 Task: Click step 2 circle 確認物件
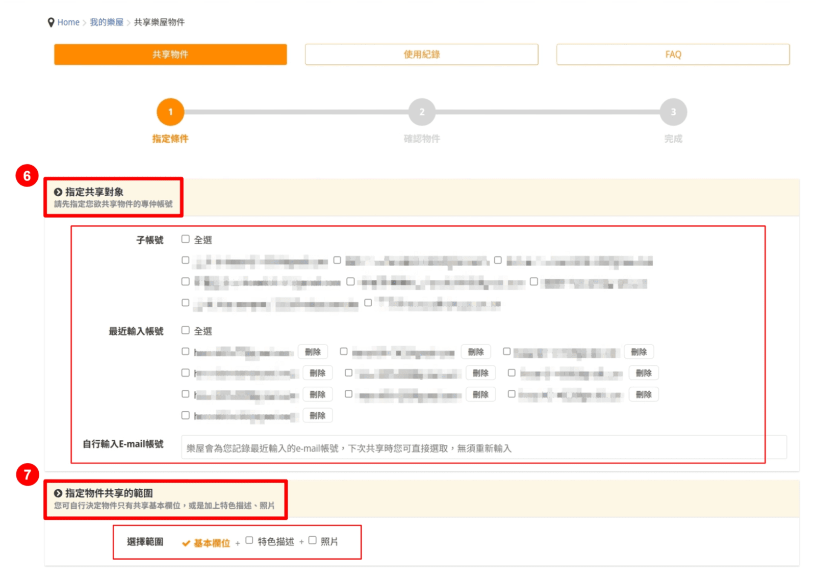click(x=422, y=112)
